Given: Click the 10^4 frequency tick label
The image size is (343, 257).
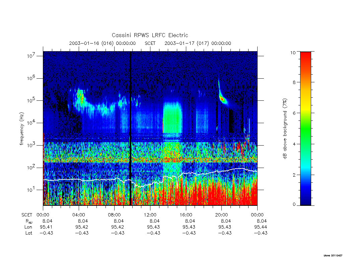Looking at the screenshot, I should 31,123.
